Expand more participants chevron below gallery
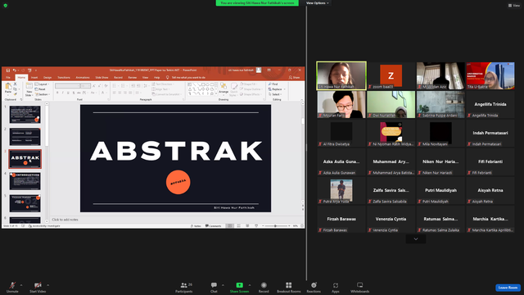 pyautogui.click(x=416, y=238)
